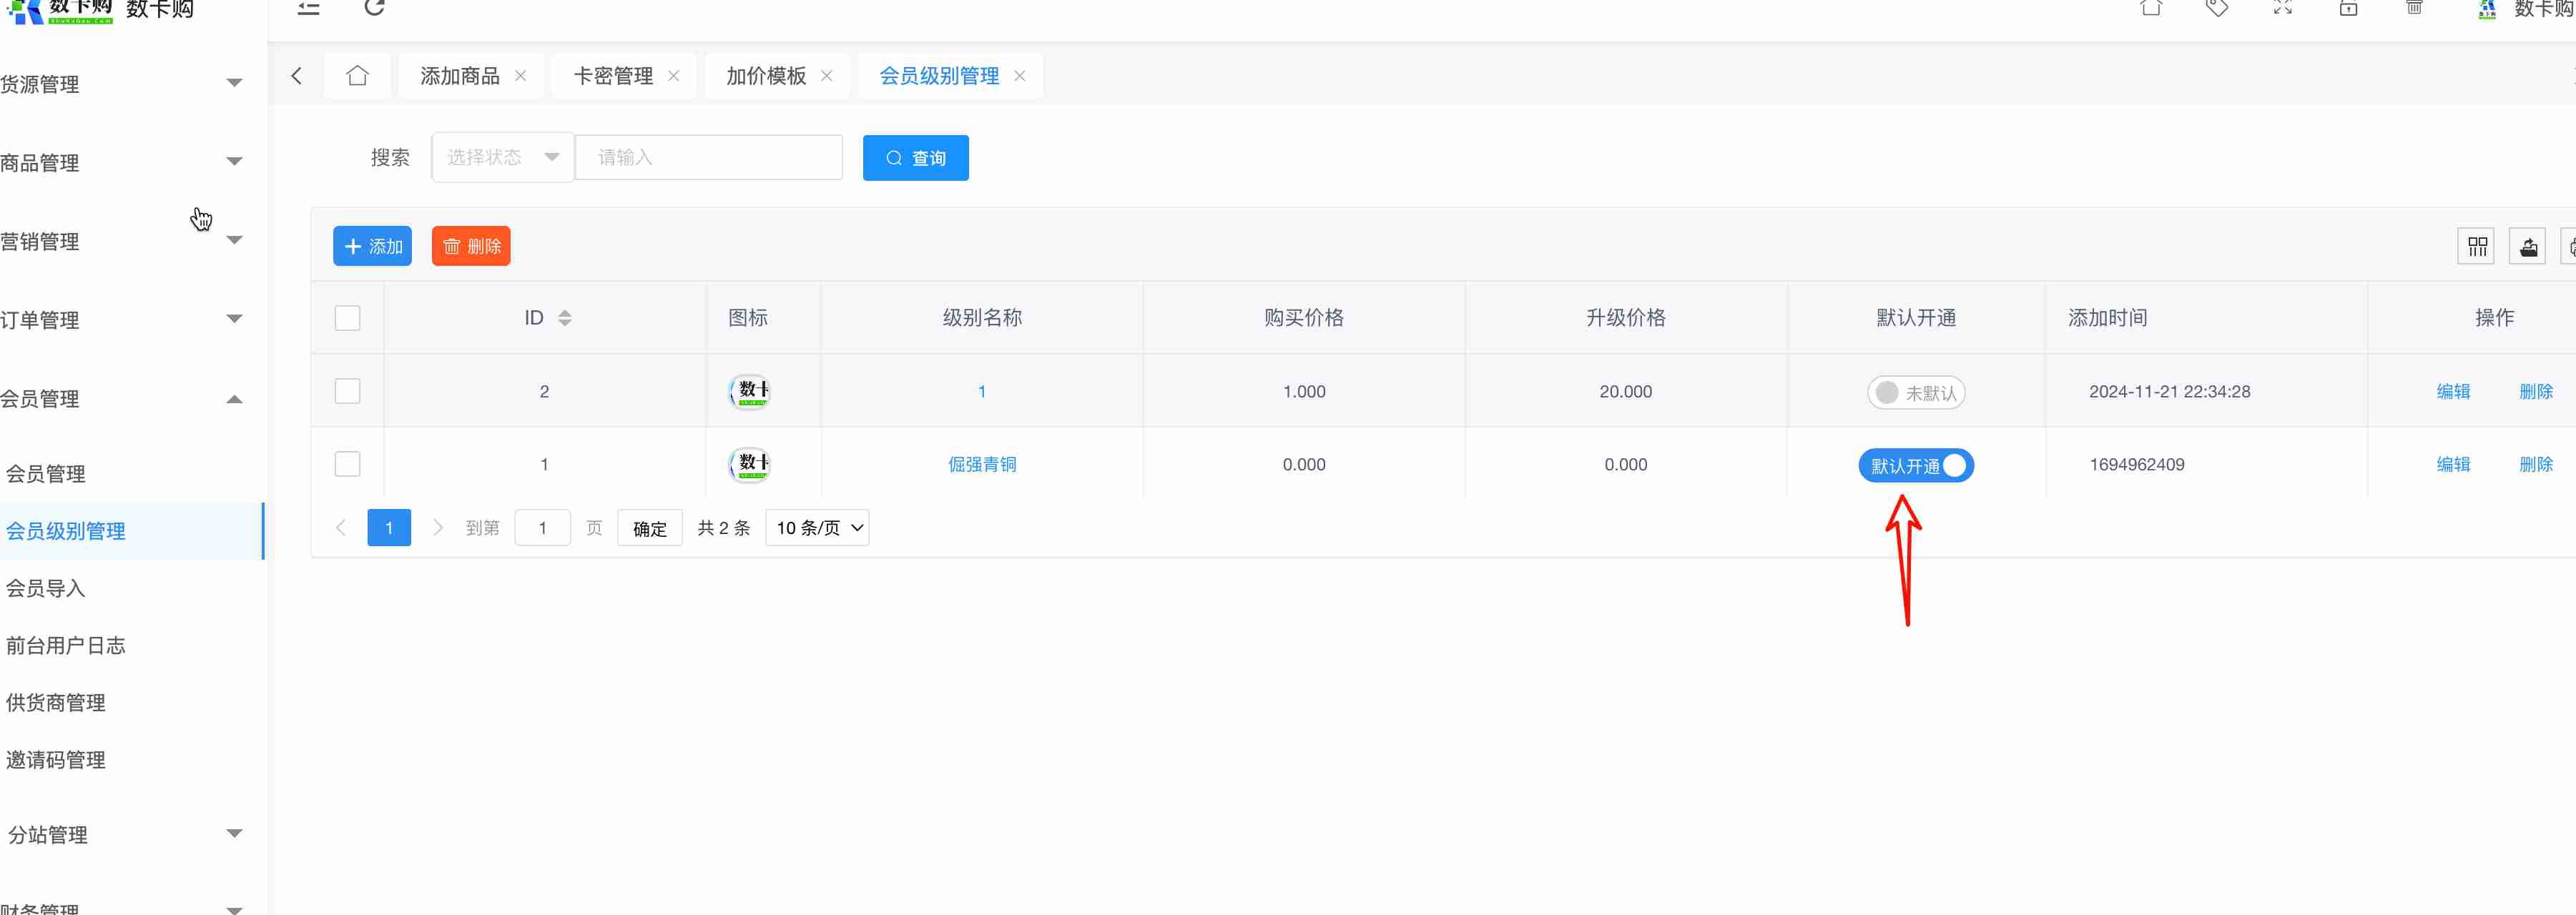Click the fullscreen icon in header

pos(2282,8)
